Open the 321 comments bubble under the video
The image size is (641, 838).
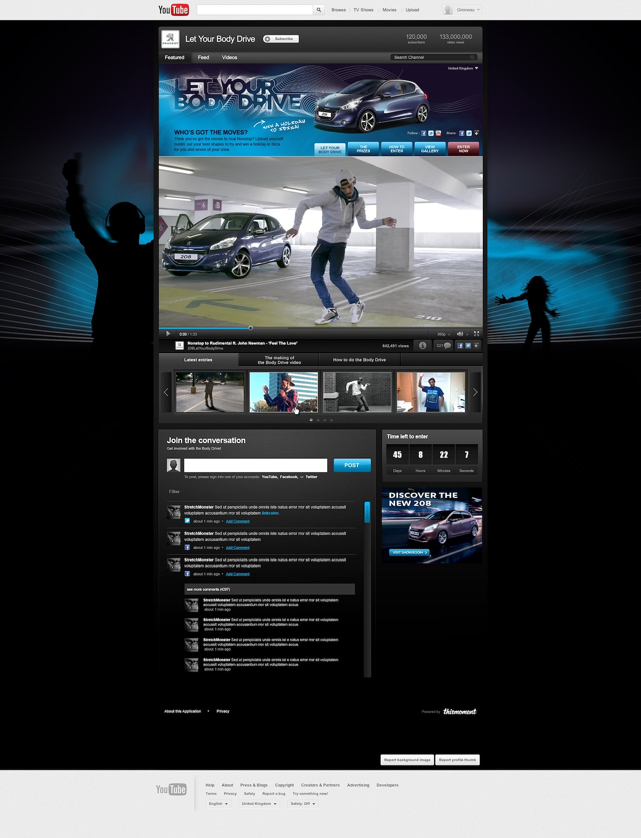point(443,346)
